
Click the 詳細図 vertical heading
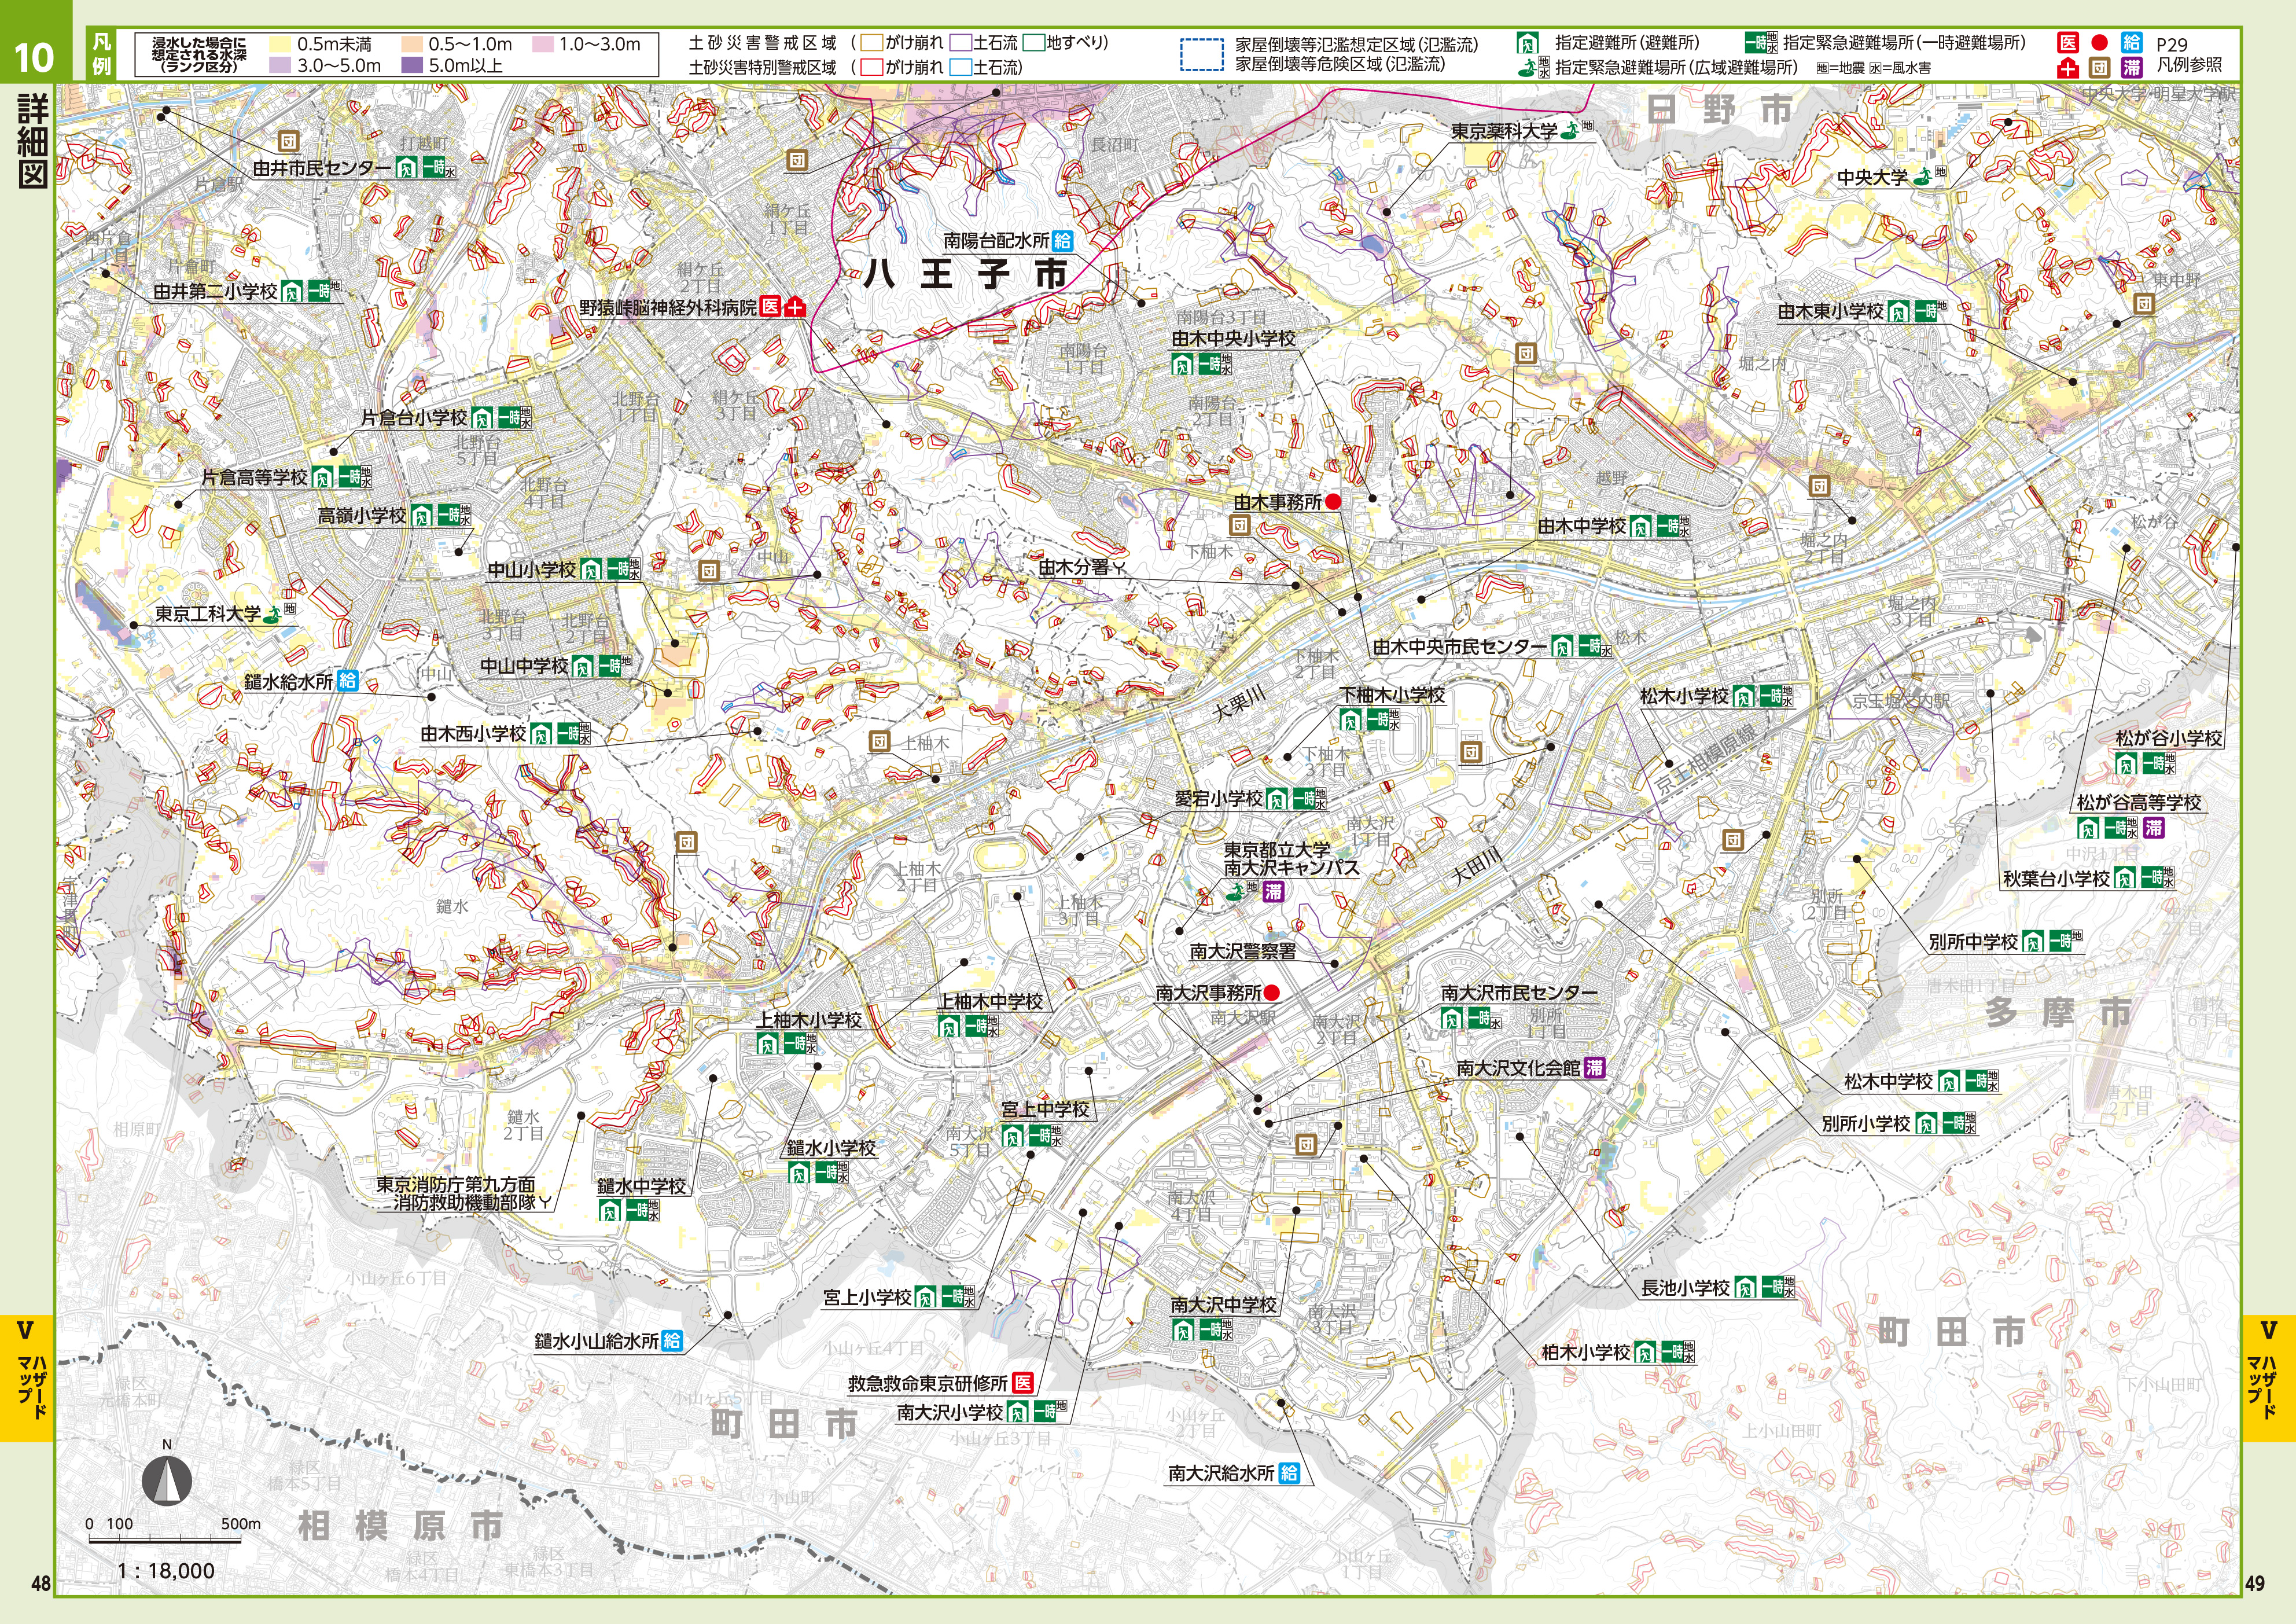33,140
